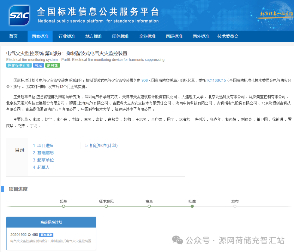Click the SAC logo icon
Screen dimensions: 294x252
tap(19, 15)
